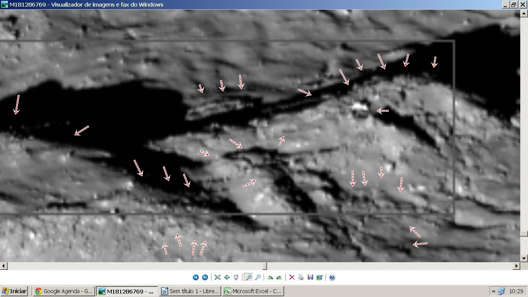
Task: Expand hidden system tray icons
Action: [493, 291]
